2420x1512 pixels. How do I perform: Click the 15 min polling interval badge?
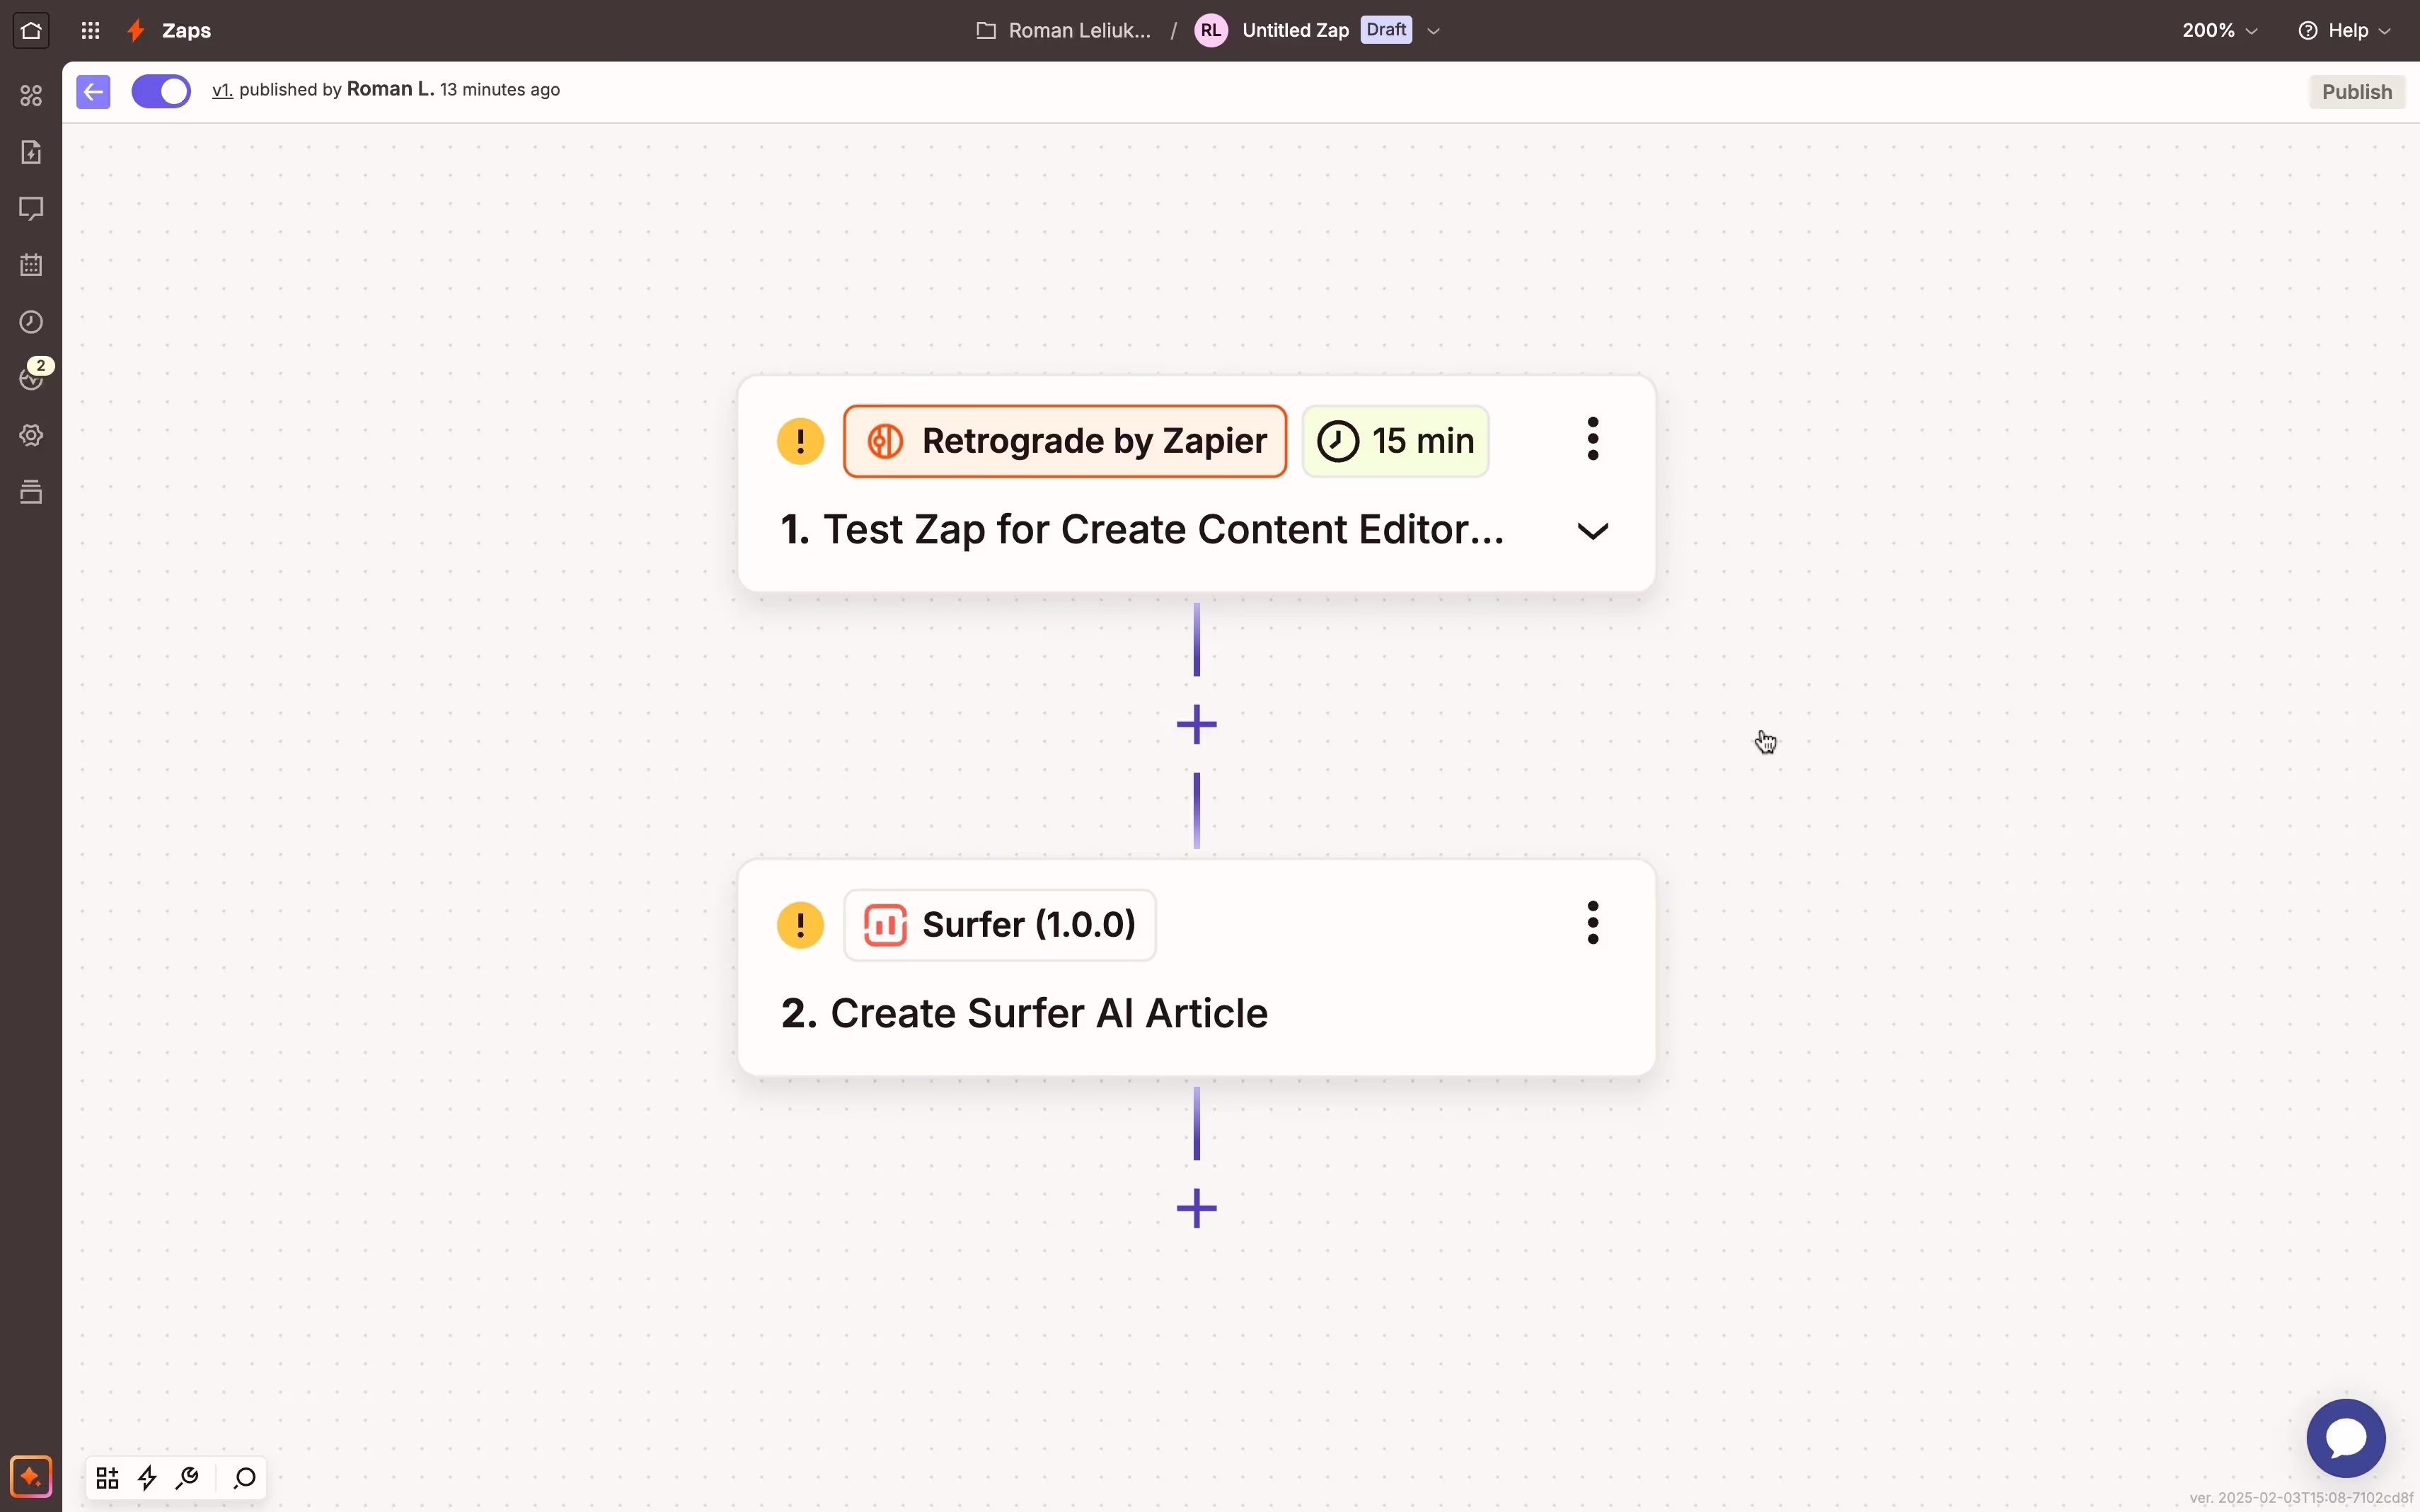pyautogui.click(x=1395, y=441)
